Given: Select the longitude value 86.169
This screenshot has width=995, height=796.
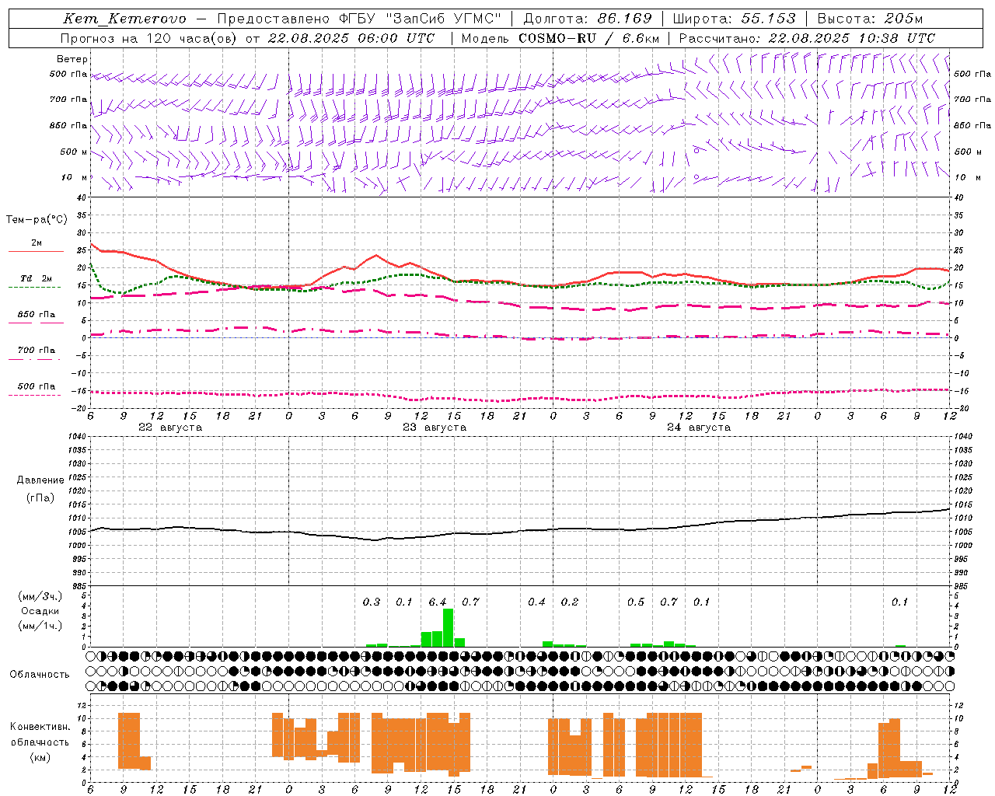Looking at the screenshot, I should click(x=624, y=19).
